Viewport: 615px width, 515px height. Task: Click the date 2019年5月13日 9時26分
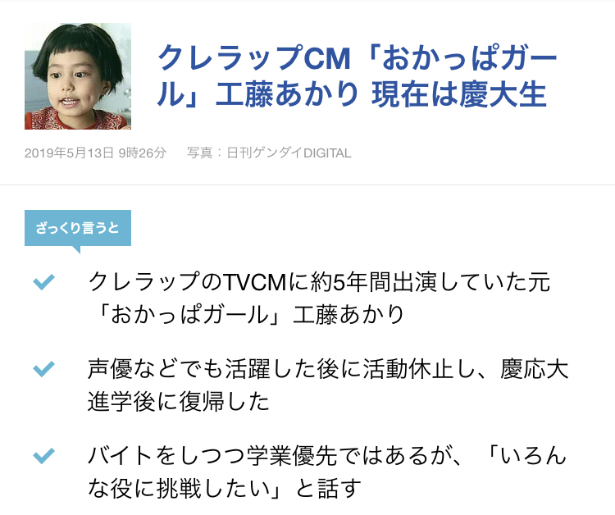(95, 153)
